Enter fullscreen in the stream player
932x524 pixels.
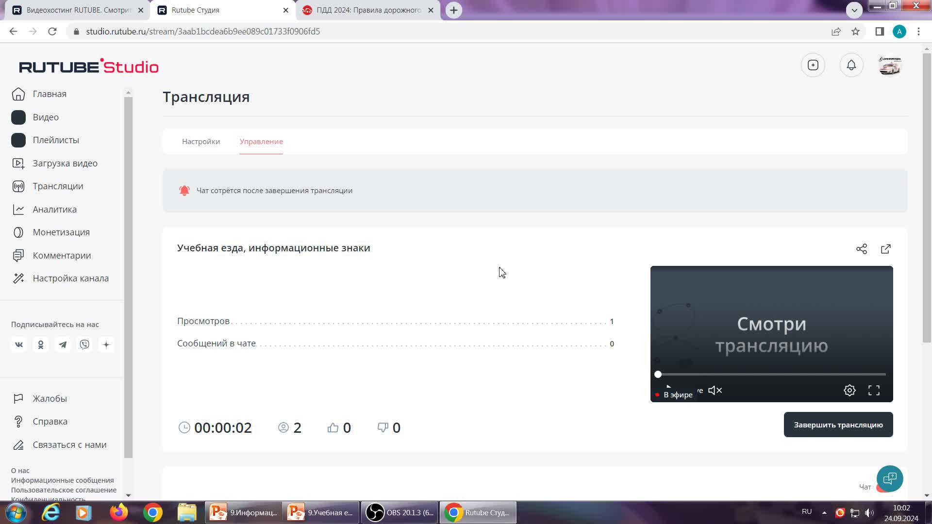(x=874, y=390)
